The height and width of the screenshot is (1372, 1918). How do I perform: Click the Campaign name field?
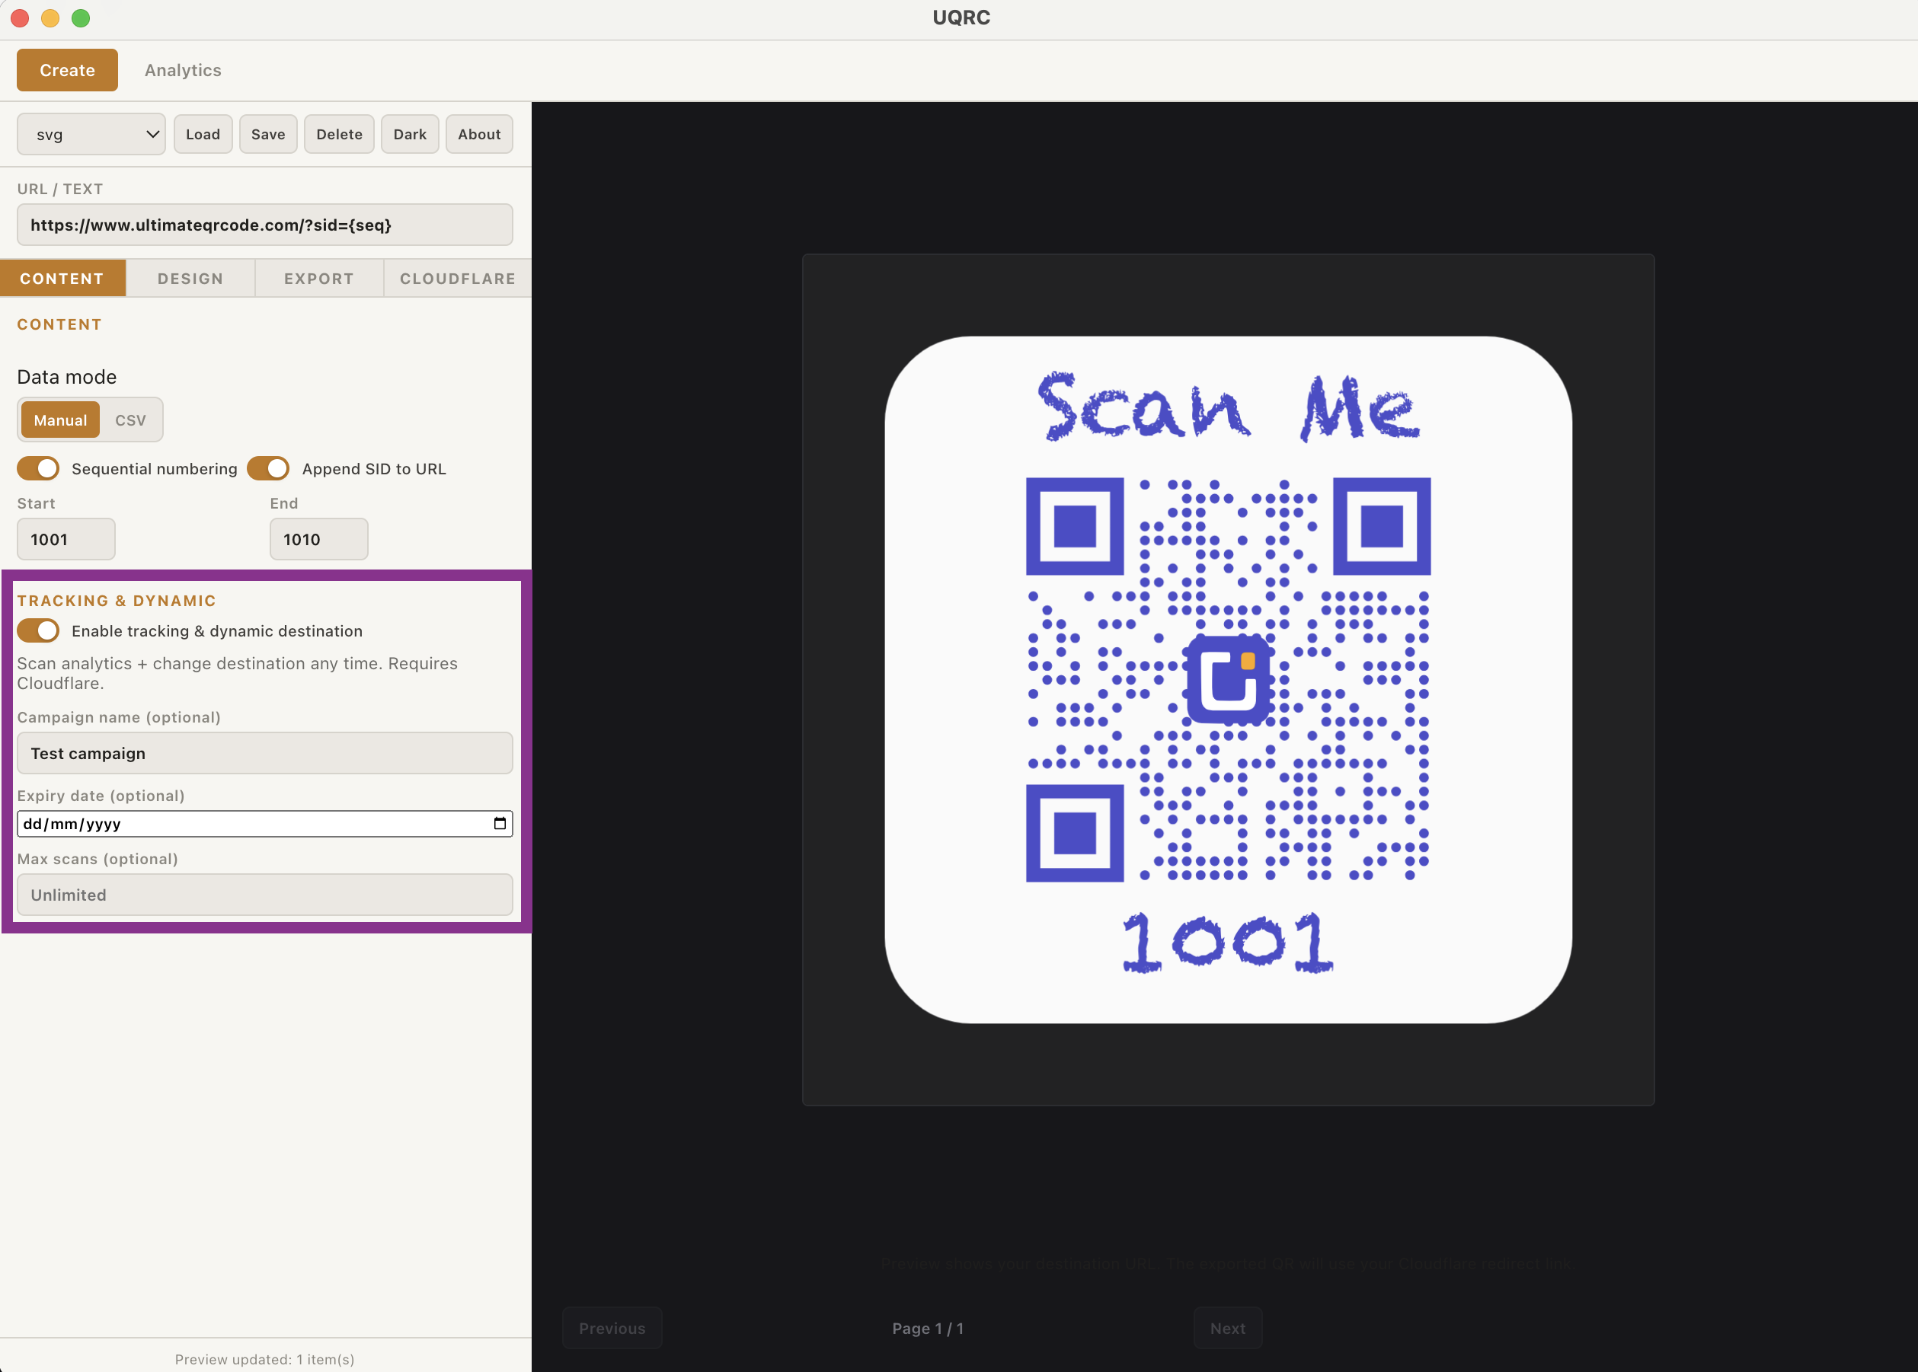click(x=264, y=753)
